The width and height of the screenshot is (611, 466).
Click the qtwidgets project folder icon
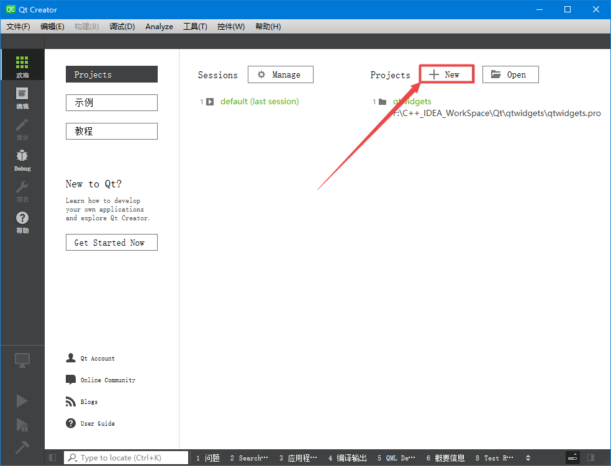point(382,102)
